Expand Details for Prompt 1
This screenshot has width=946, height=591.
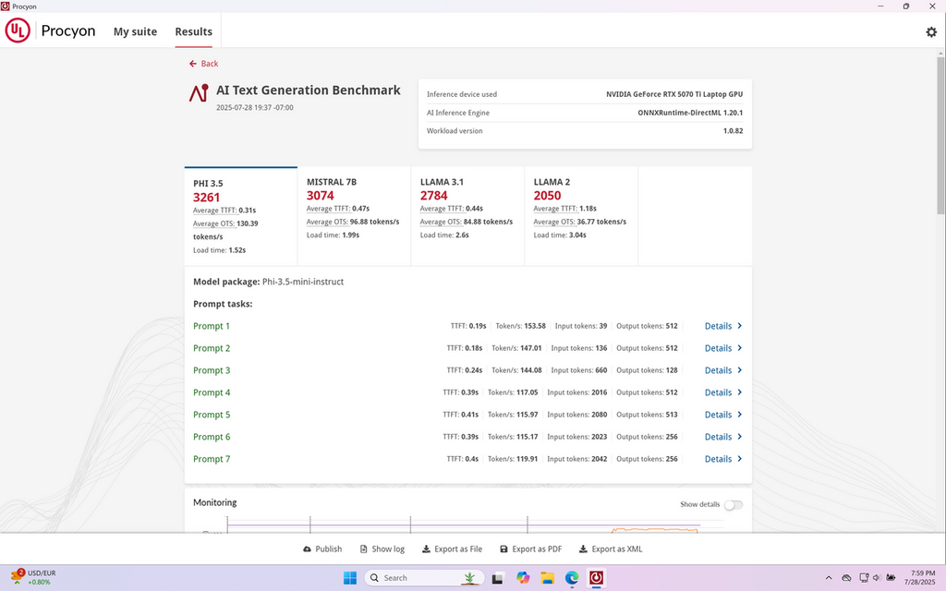(x=723, y=326)
